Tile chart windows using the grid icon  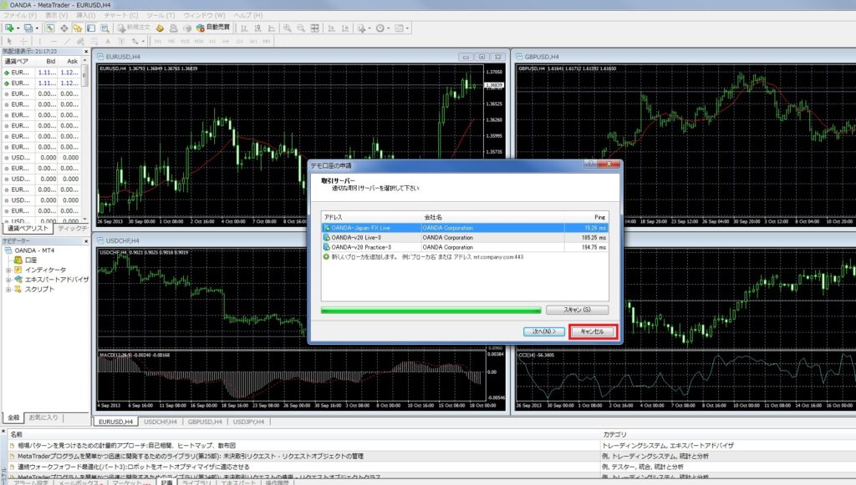point(315,28)
